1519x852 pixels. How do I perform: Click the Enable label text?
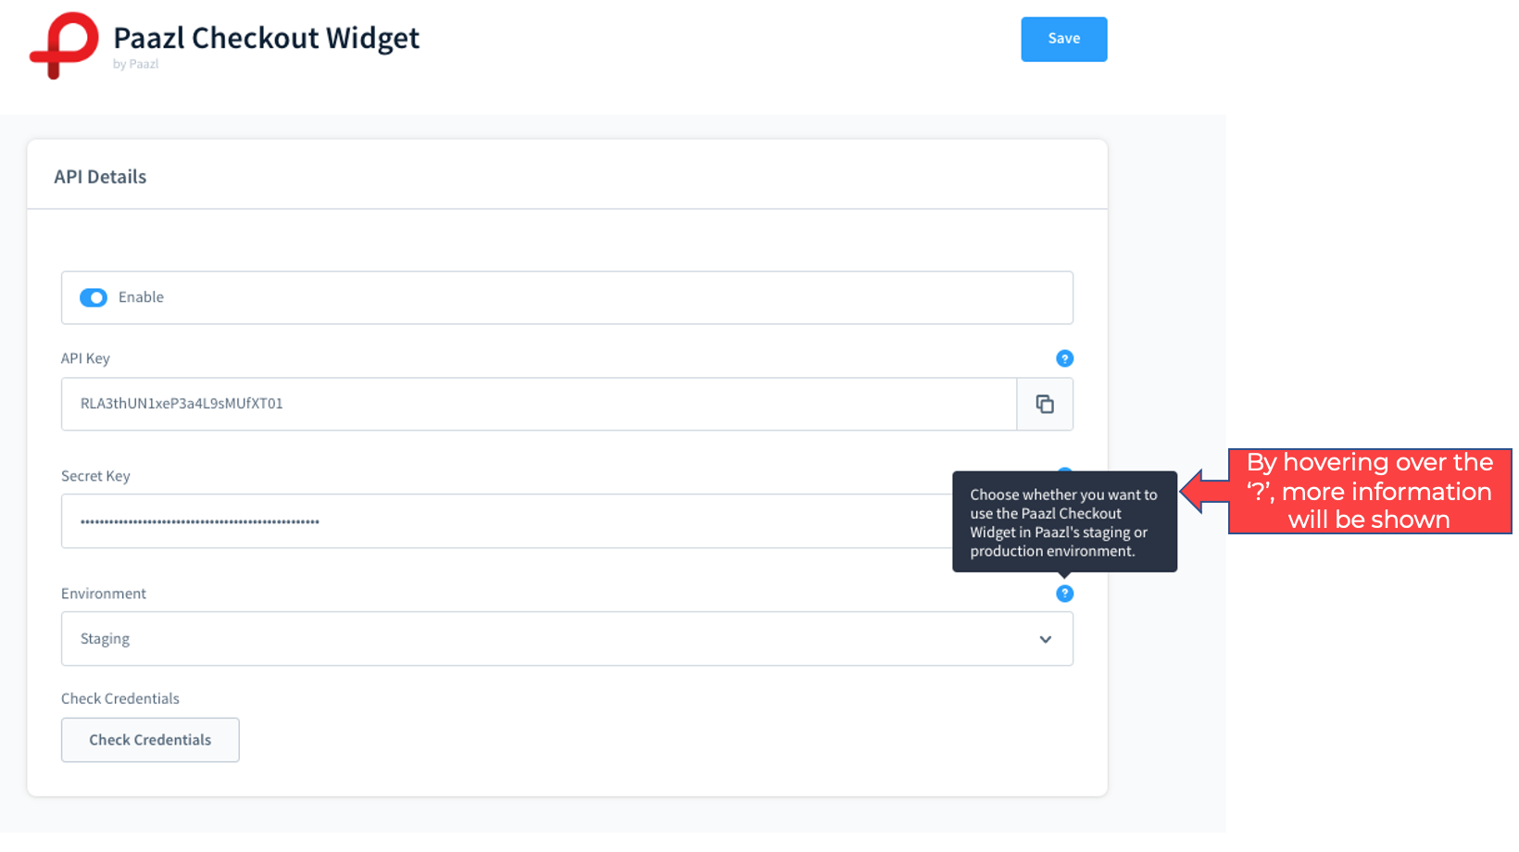141,297
